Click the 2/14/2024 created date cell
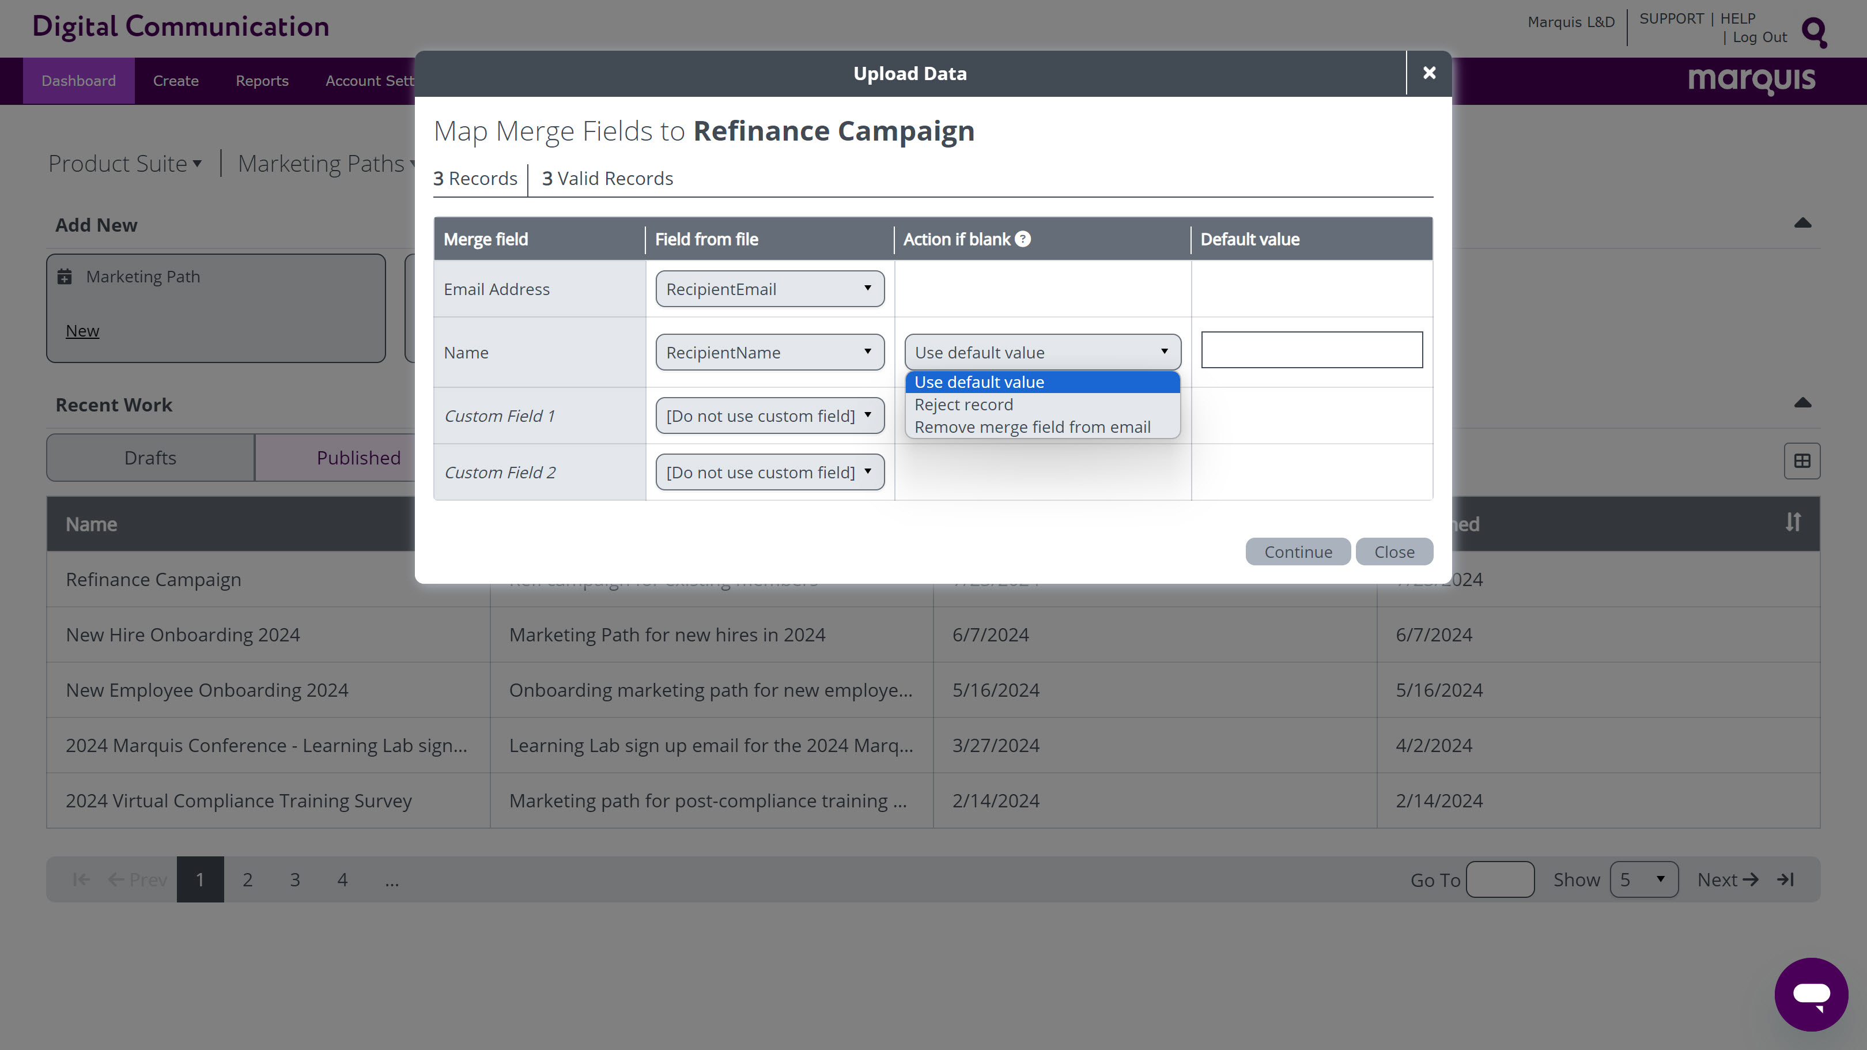The width and height of the screenshot is (1867, 1050). click(995, 800)
